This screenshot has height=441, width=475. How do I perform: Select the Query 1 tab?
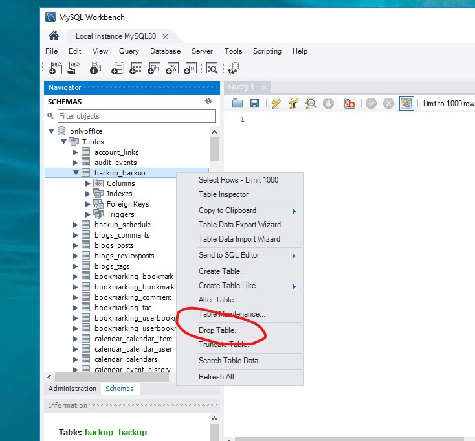[241, 87]
